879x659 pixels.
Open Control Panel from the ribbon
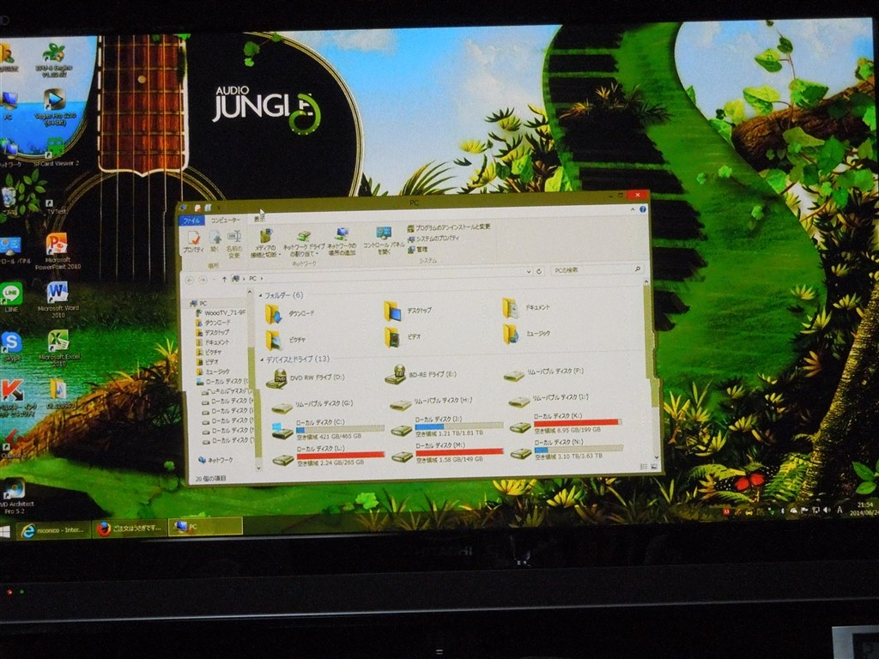[384, 240]
